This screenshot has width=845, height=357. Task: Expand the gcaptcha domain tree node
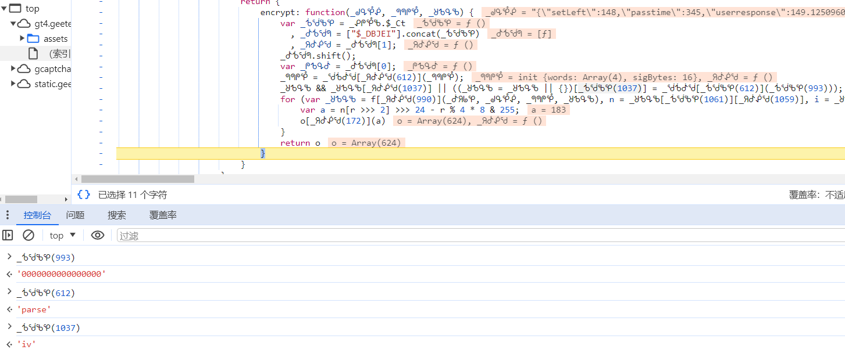(13, 68)
